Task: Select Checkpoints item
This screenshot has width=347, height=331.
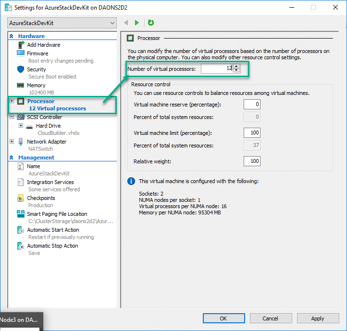Action: (x=41, y=198)
